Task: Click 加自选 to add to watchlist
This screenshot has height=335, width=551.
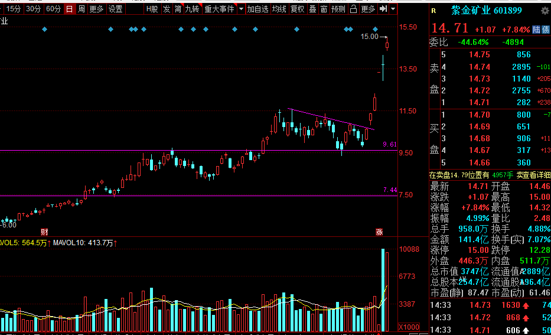Action: tap(257, 9)
